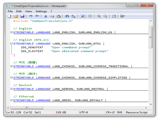Open the ? help menu
The image size is (160, 120).
tap(51, 11)
